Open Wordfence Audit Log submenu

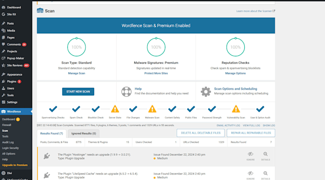pos(8,142)
